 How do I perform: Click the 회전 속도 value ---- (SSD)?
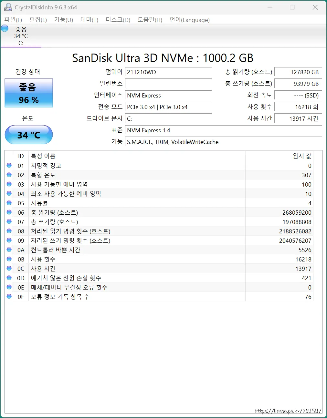pyautogui.click(x=298, y=96)
